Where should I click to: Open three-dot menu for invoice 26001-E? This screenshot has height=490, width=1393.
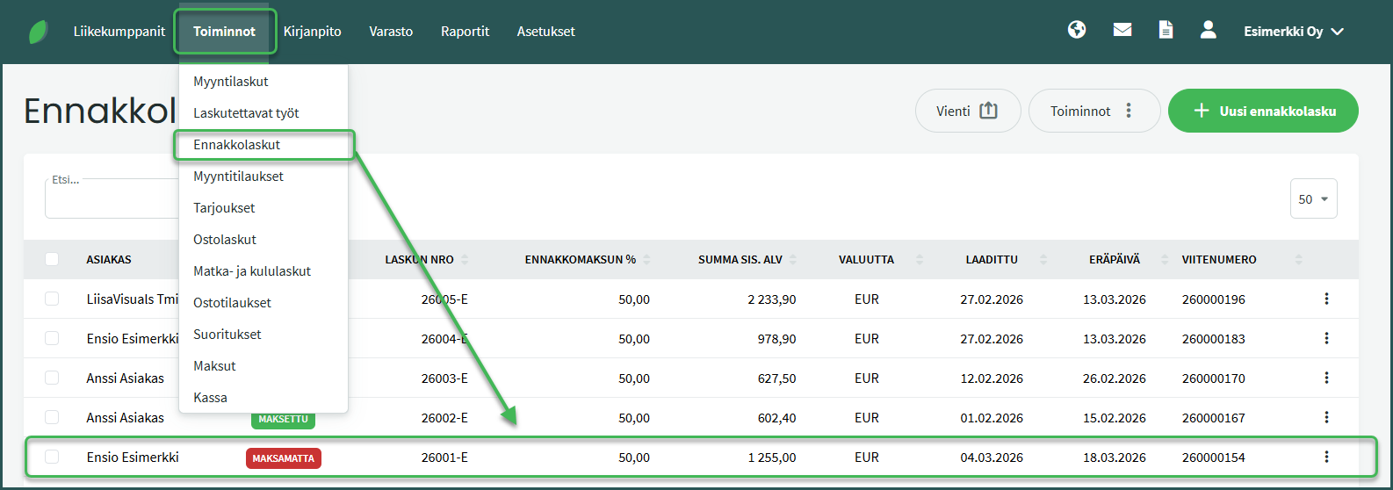(x=1326, y=457)
